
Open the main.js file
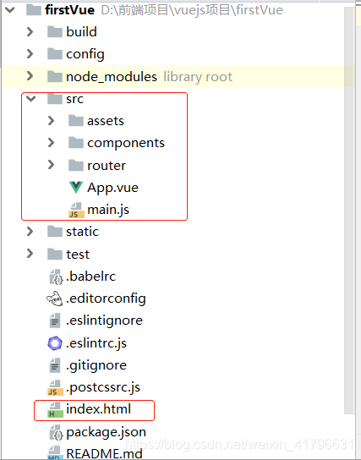[108, 210]
